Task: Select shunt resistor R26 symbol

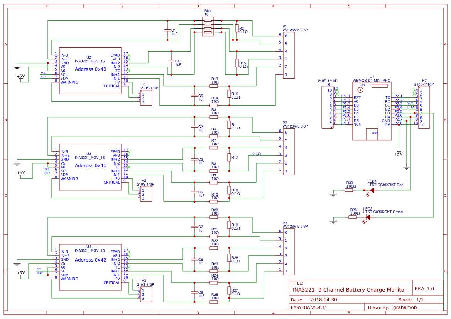Action: (229, 258)
